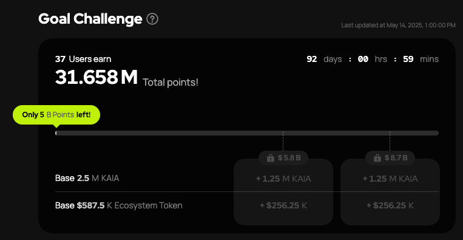The height and width of the screenshot is (240, 463).
Task: Click the lock icon beside $5.8B
Action: pyautogui.click(x=270, y=158)
